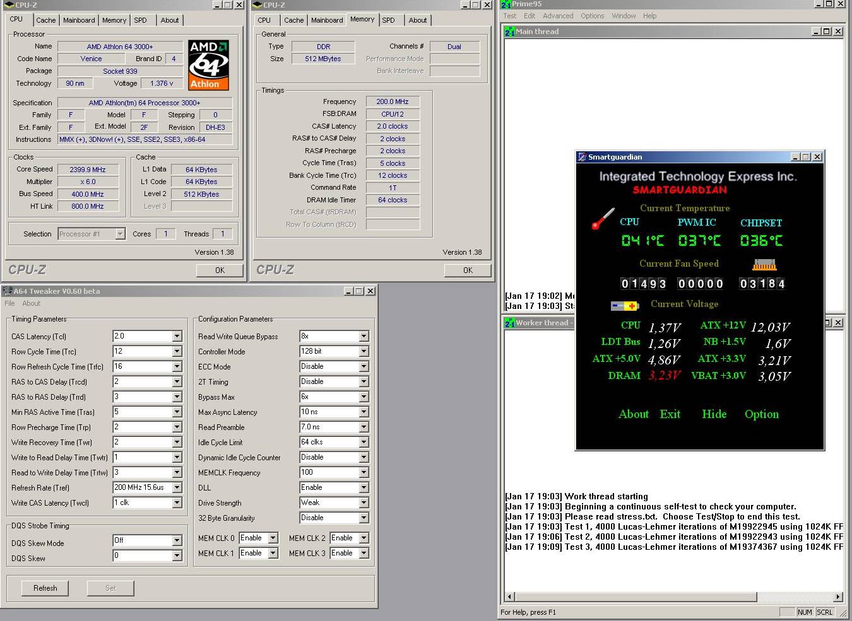Click OK in the left CPU-Z window

click(x=220, y=270)
